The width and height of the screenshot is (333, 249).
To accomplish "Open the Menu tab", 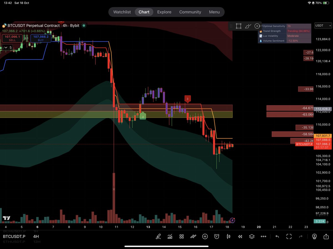I will pos(214,12).
